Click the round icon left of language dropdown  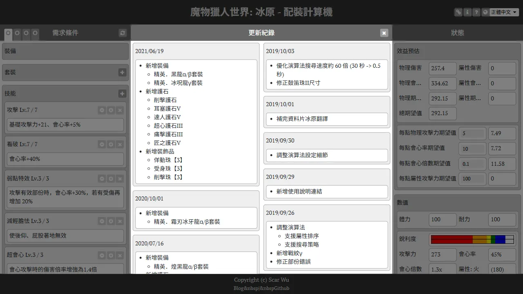pyautogui.click(x=485, y=12)
